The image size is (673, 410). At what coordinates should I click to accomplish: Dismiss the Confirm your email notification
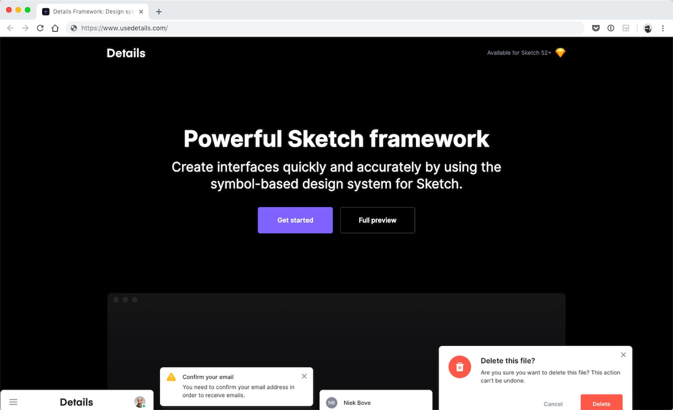[x=304, y=376]
